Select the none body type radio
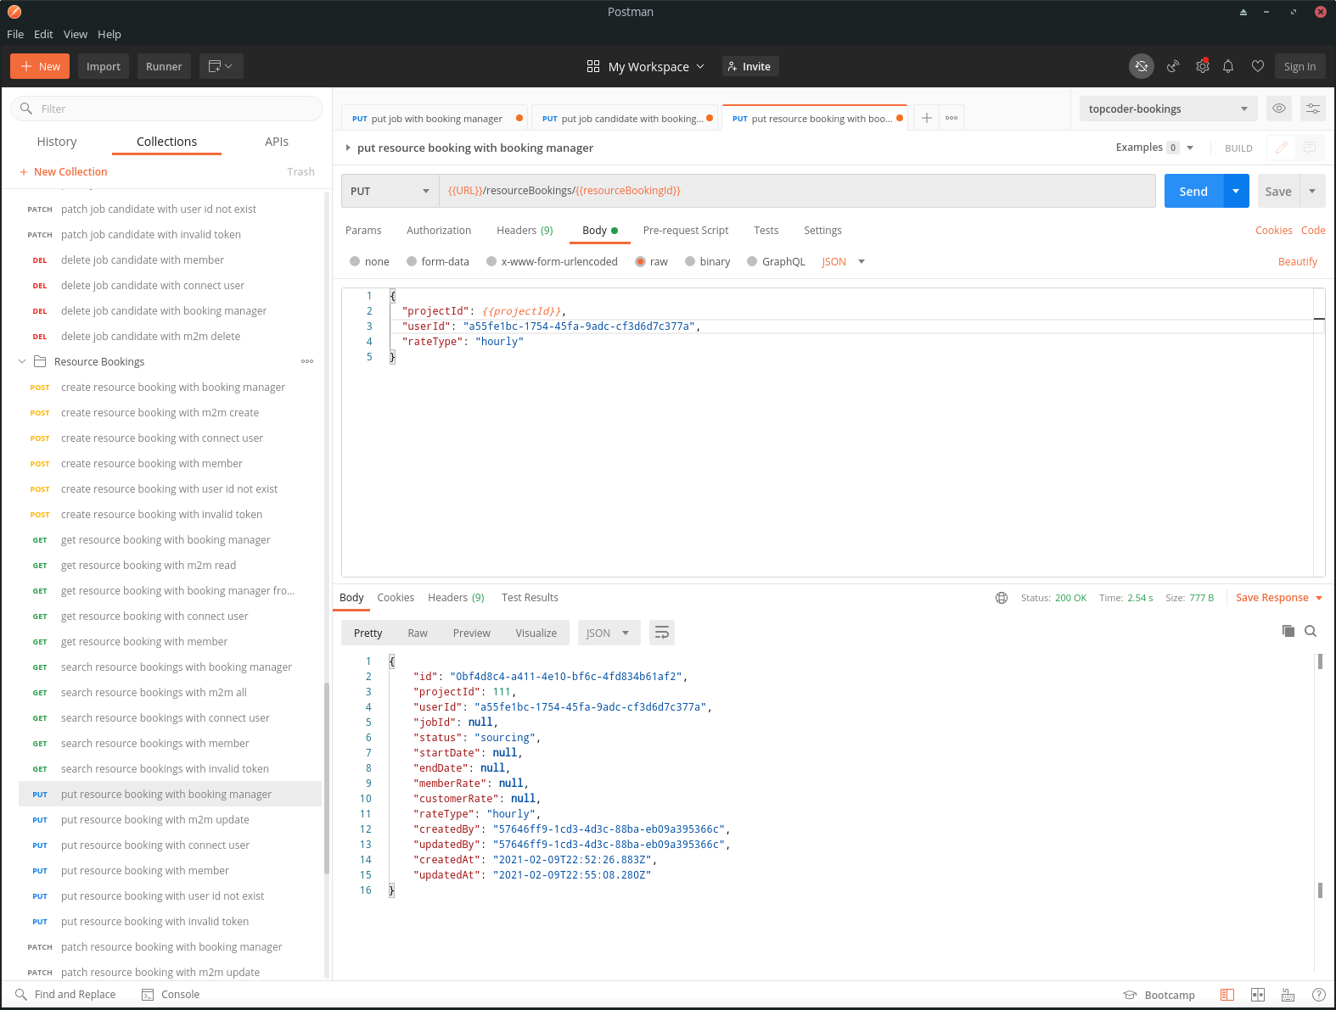The image size is (1336, 1010). tap(355, 261)
